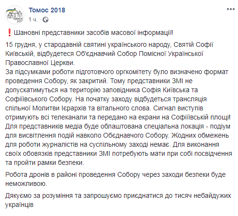Viewport: 238px width, 216px height.
Task: Click the red exclamation mark emoji
Action: coord(10,32)
